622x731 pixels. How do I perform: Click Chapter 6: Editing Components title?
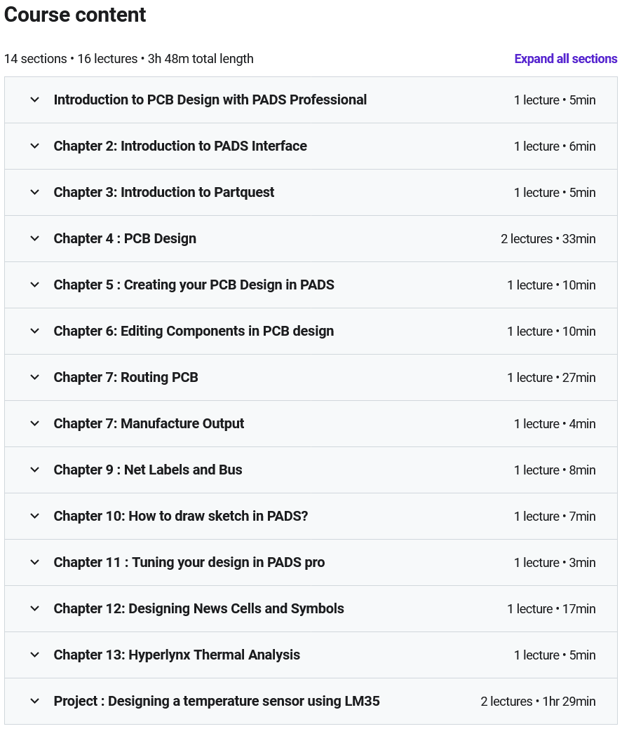coord(194,331)
